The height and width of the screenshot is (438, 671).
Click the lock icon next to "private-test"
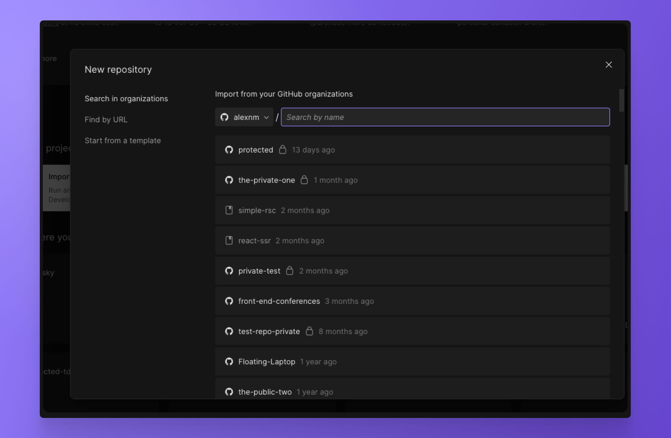point(290,270)
